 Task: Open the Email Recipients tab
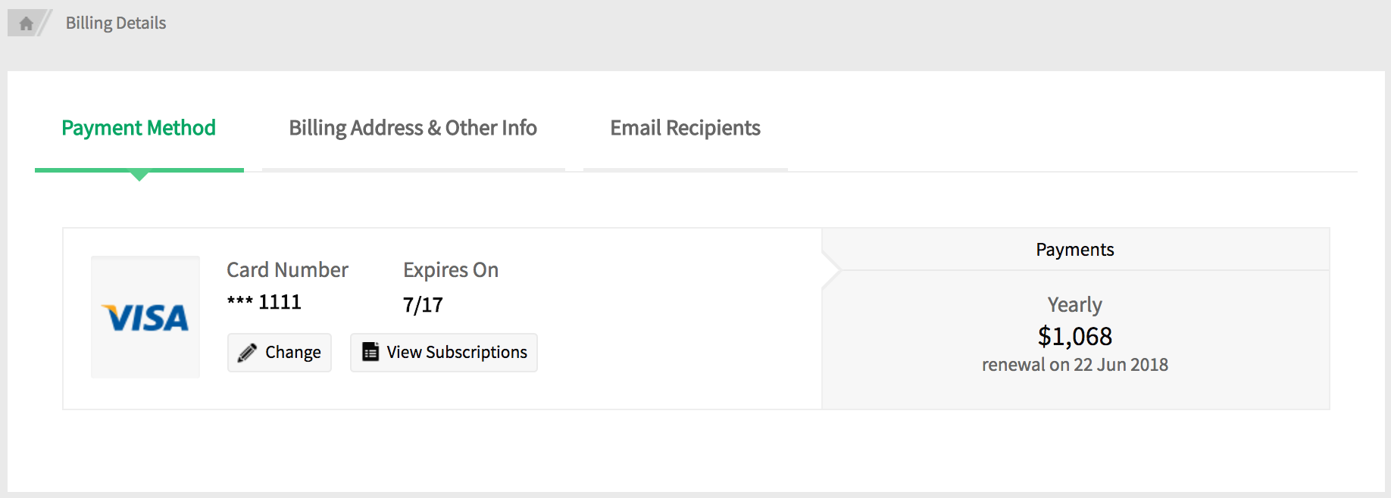685,128
